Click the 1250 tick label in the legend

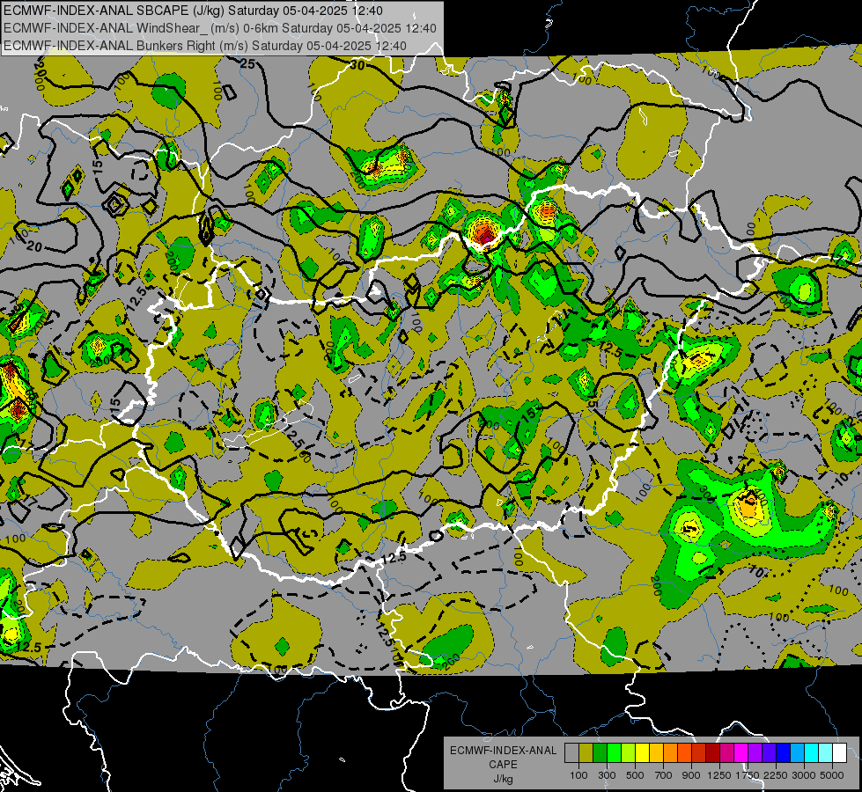point(719,775)
